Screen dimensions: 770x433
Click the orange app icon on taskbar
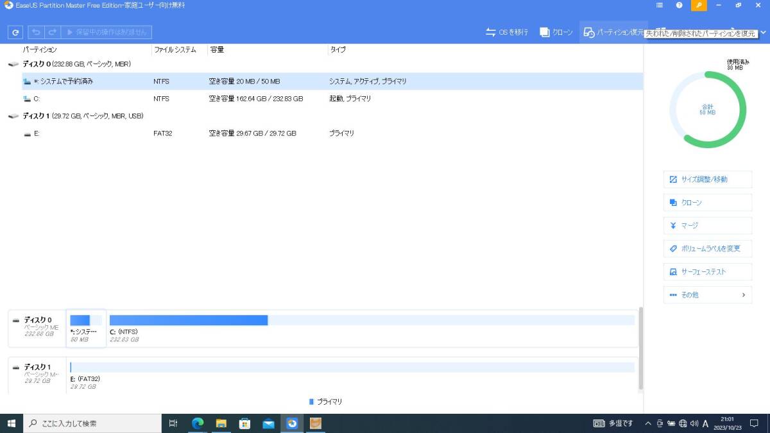(x=316, y=423)
